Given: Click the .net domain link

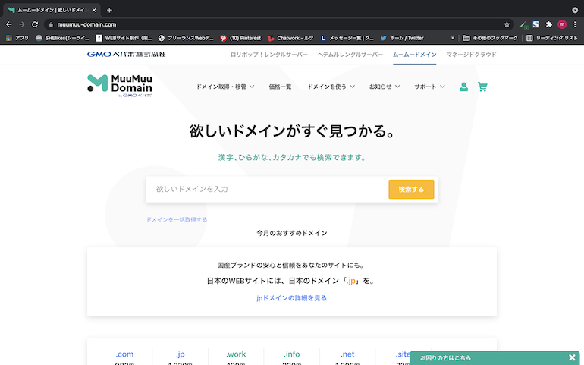Looking at the screenshot, I should (x=347, y=354).
